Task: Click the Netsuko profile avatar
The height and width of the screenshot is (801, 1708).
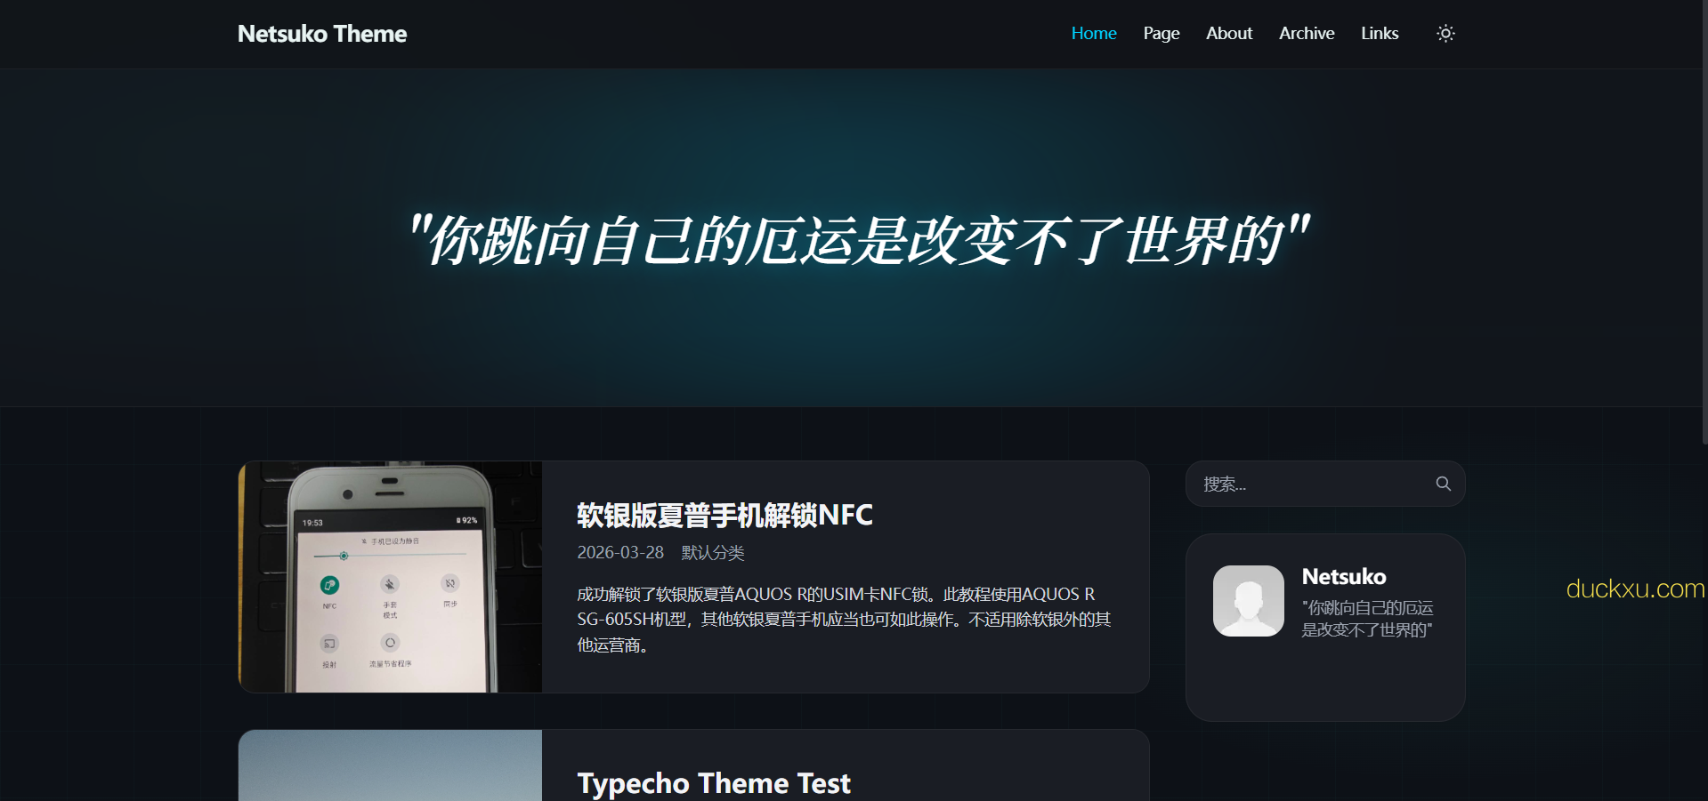Action: [1248, 601]
